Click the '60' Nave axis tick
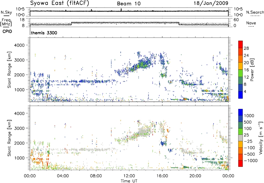Viewport: 264px width, 183px height. [236, 20]
